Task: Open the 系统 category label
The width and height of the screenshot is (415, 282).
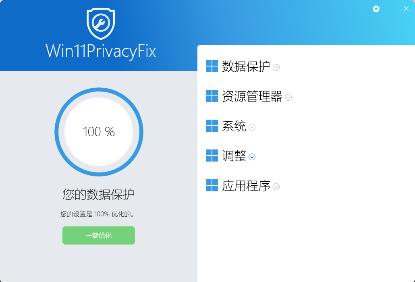Action: point(234,126)
